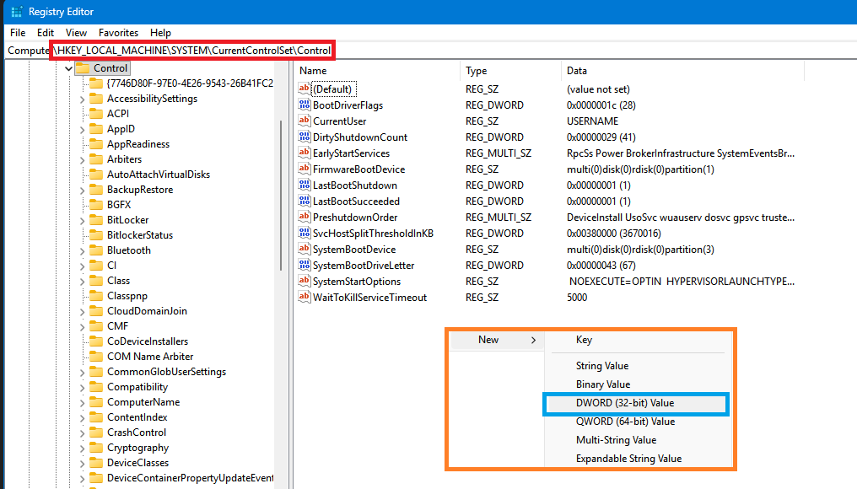The image size is (857, 489).
Task: Click the key tree vertical scrollbar
Action: (x=281, y=196)
